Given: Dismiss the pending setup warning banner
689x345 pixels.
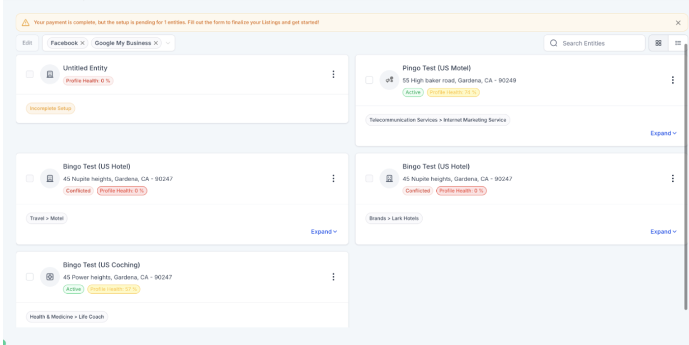Looking at the screenshot, I should coord(678,23).
